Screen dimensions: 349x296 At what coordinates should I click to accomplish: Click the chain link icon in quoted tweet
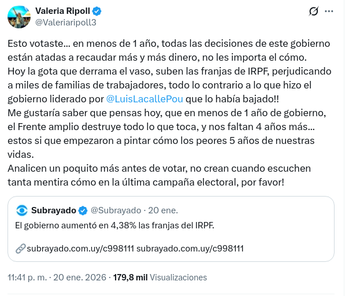click(x=21, y=249)
